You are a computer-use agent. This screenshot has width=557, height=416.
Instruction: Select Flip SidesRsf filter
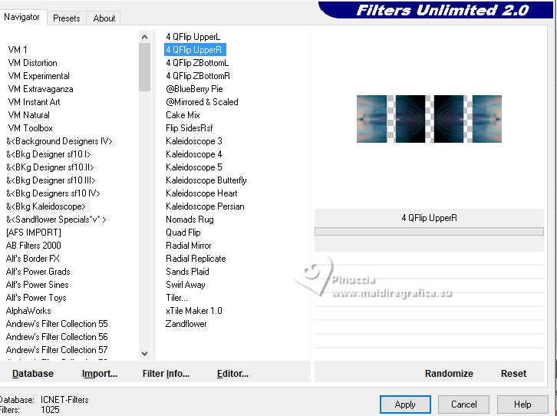190,128
